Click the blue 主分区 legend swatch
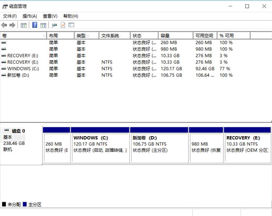 pos(24,204)
